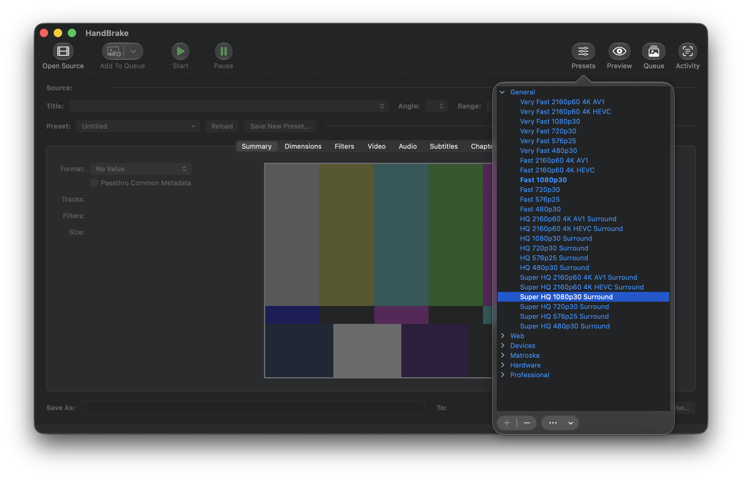Select HQ 2160p60 4K AV1 Surround preset

pyautogui.click(x=583, y=219)
